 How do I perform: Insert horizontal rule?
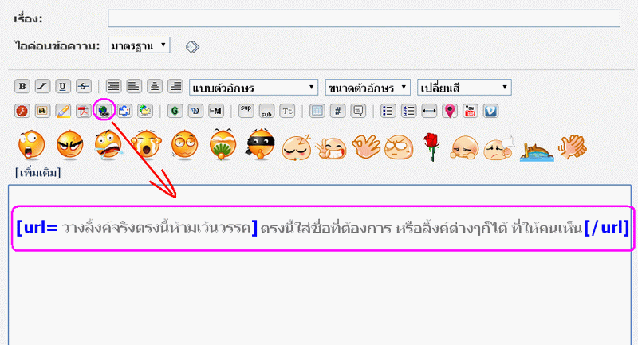429,111
